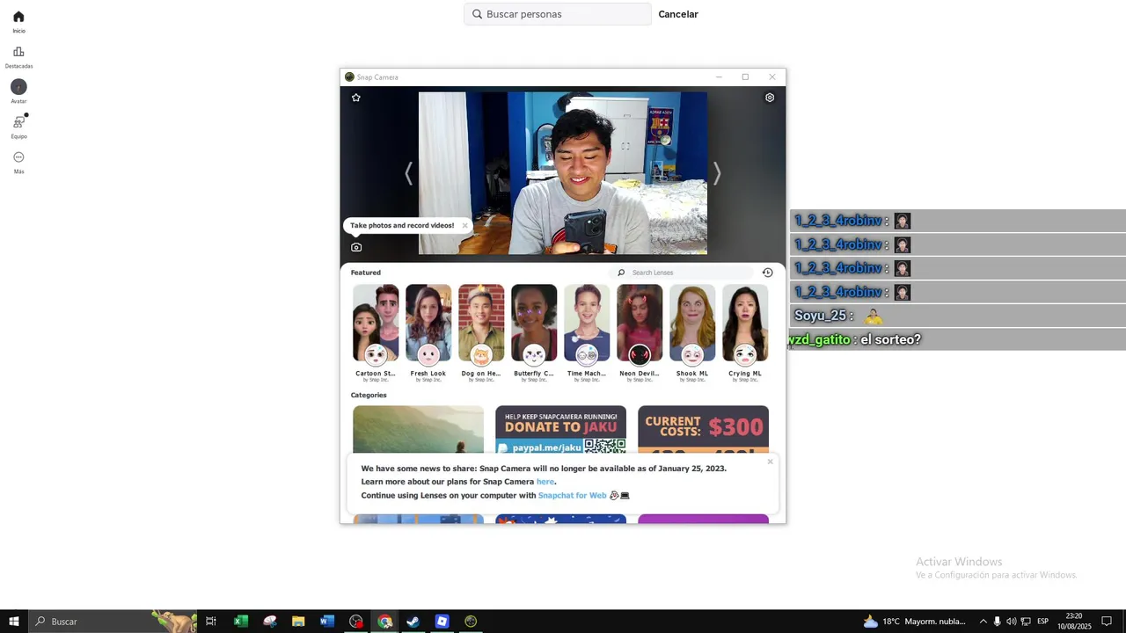
Task: Open Word from the taskbar
Action: click(327, 622)
